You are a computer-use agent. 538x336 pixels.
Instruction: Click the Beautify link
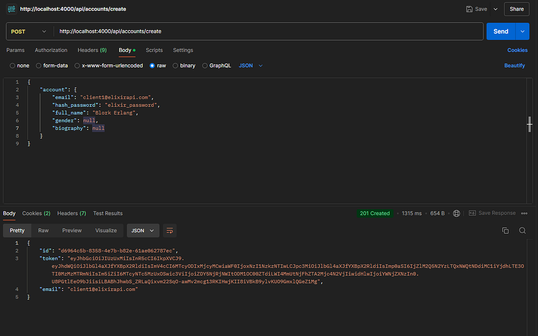click(514, 65)
